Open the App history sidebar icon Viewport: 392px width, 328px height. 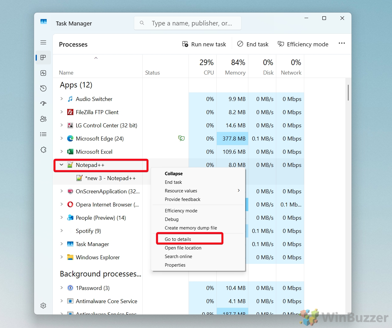click(x=43, y=88)
